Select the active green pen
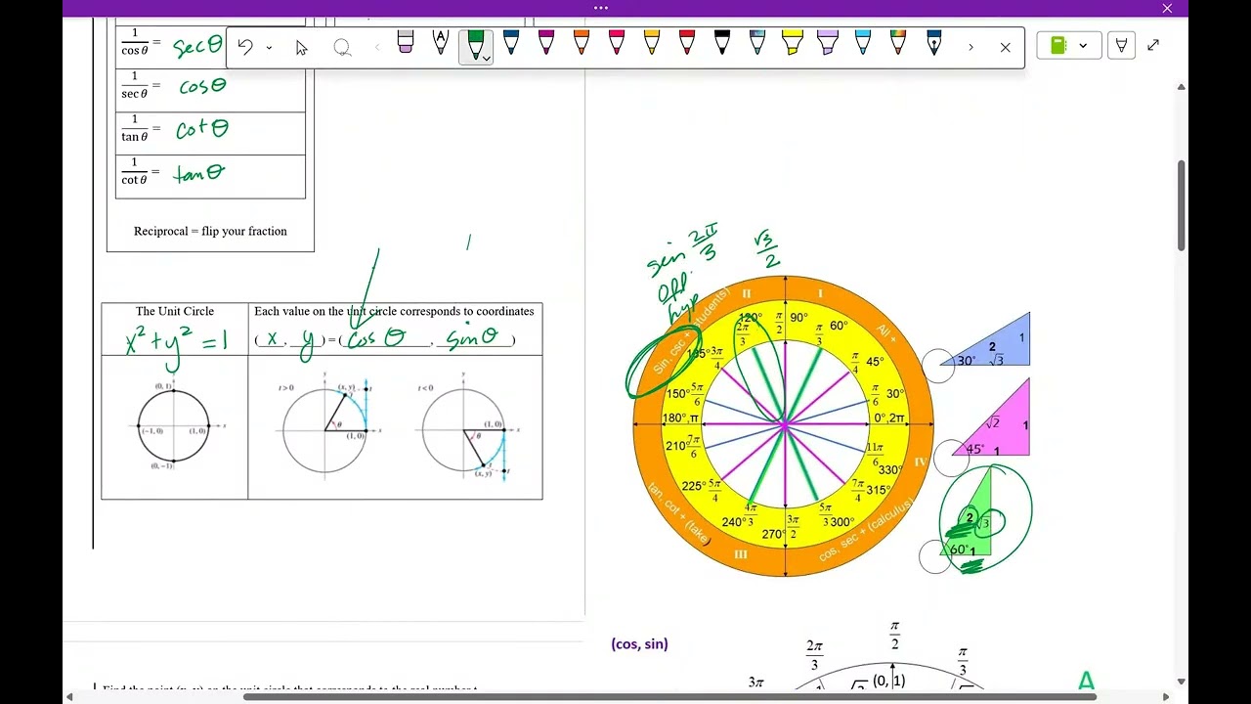1251x704 pixels. pyautogui.click(x=475, y=43)
